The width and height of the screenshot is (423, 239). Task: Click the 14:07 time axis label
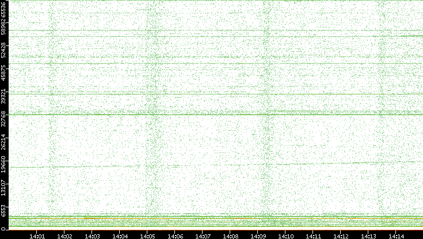(203, 236)
